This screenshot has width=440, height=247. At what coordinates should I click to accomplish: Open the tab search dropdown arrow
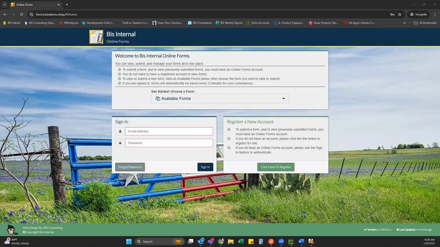point(4,5)
